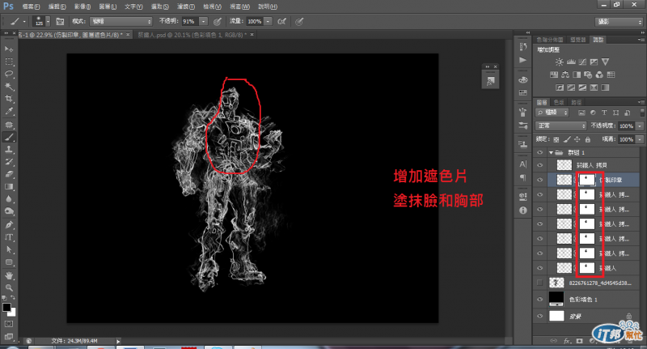Hide the 背景 layer
This screenshot has width=647, height=349.
pyautogui.click(x=539, y=316)
